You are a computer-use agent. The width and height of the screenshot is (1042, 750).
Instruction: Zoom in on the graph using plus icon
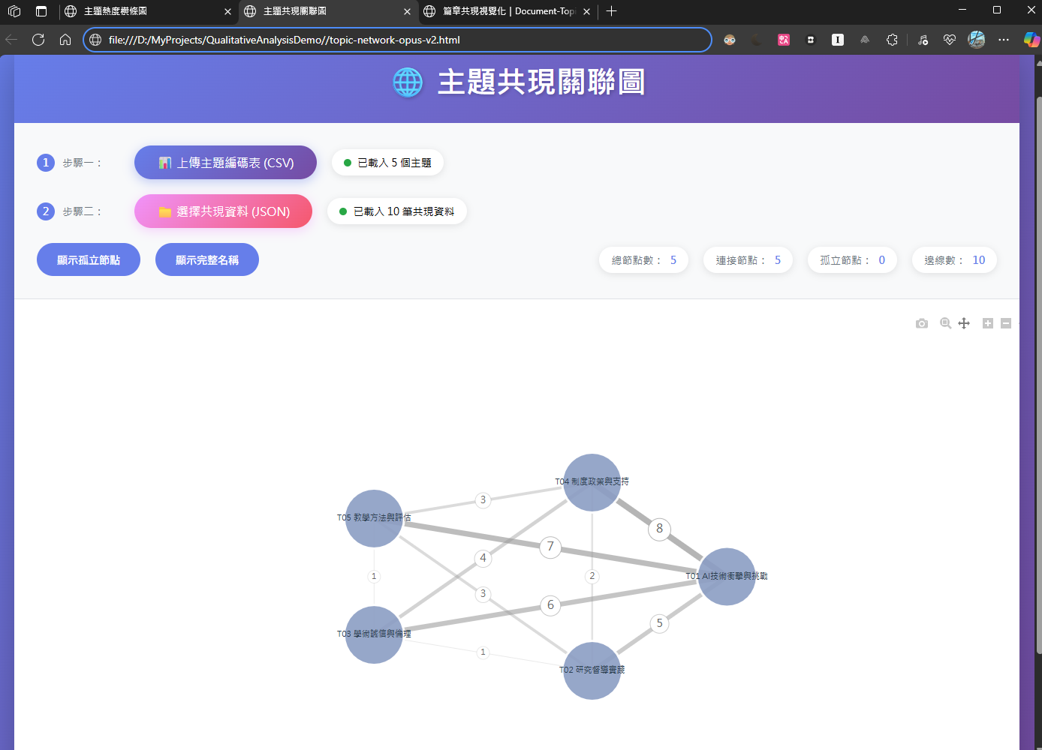(987, 323)
